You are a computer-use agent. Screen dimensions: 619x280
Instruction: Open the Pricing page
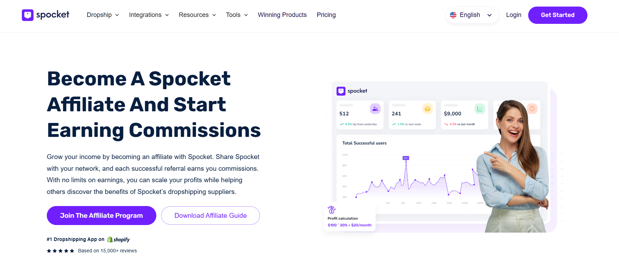point(326,15)
